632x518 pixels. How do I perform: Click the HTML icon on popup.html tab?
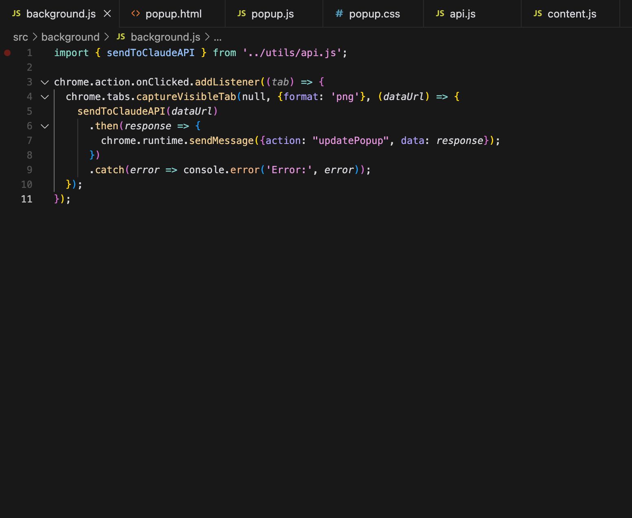point(136,14)
